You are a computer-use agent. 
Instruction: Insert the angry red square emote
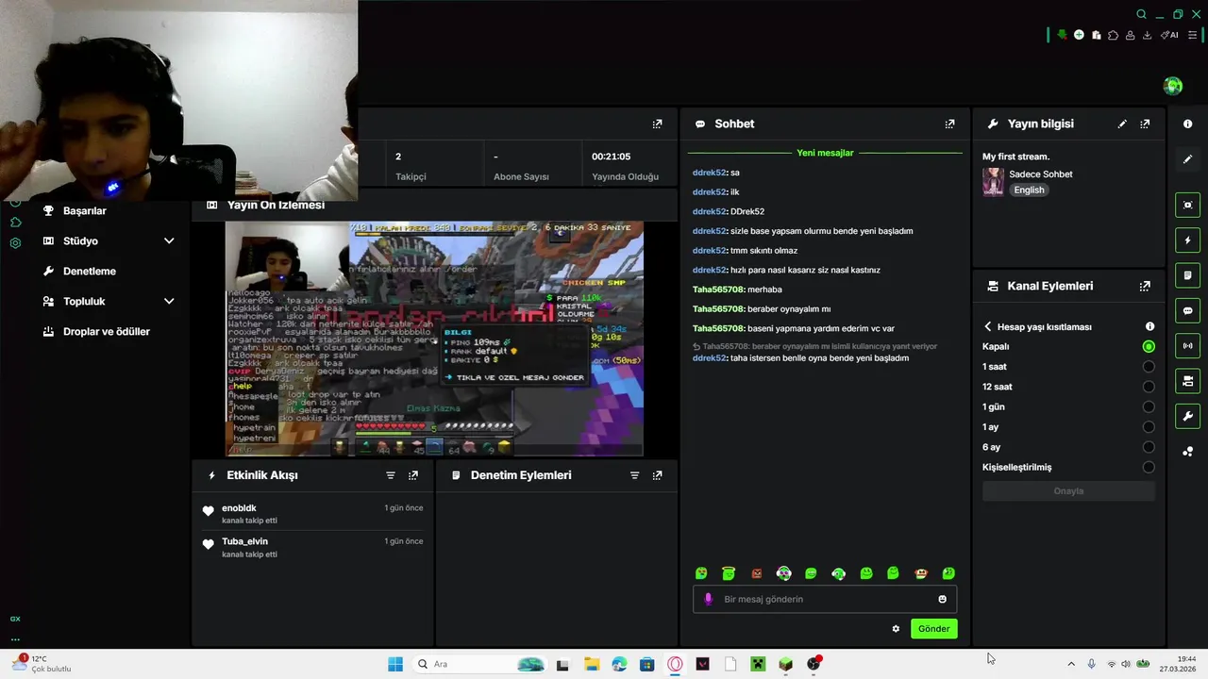(x=756, y=573)
